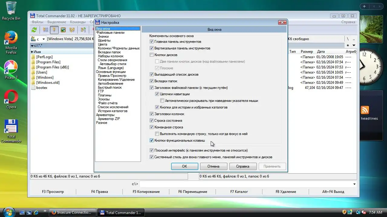
Task: Toggle Заголовки колонок checkbox
Action: (x=152, y=114)
